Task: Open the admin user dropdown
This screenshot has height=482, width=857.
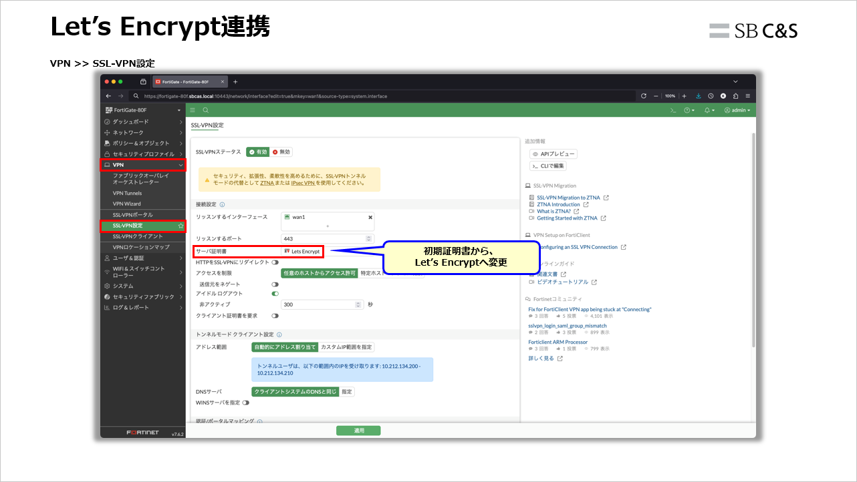Action: pos(737,110)
